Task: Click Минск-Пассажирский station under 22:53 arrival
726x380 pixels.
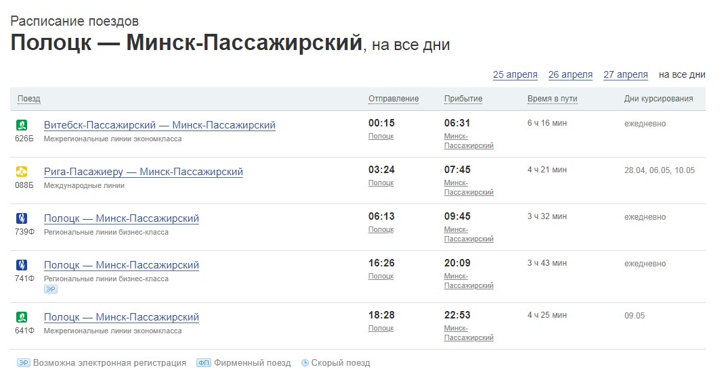Action: click(467, 333)
